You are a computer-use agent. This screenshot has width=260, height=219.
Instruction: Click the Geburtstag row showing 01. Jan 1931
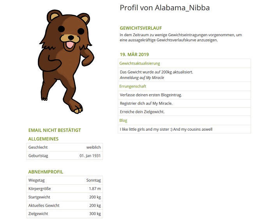pyautogui.click(x=65, y=156)
